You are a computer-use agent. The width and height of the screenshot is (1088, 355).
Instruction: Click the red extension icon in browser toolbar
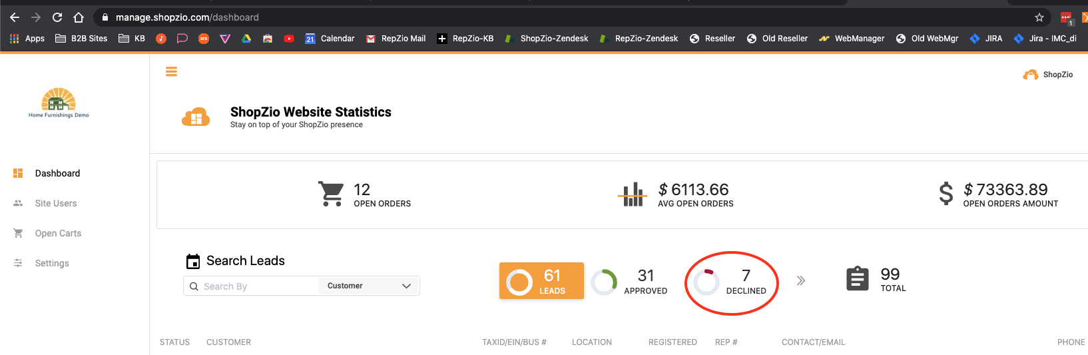pyautogui.click(x=1067, y=18)
